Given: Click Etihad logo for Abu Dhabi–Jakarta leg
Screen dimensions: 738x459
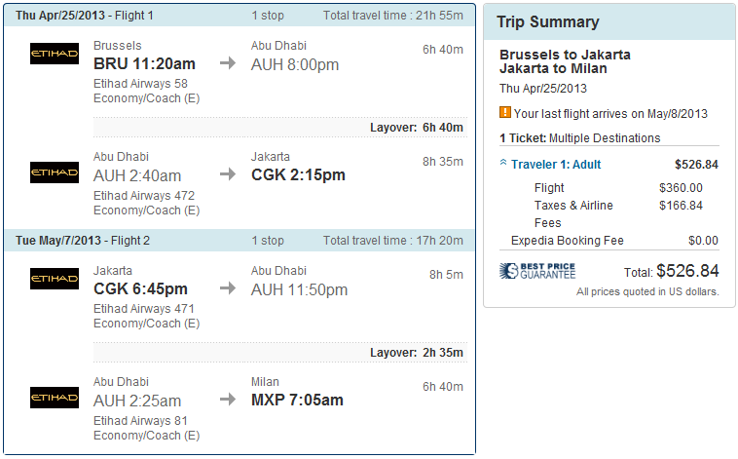Looking at the screenshot, I should point(55,173).
